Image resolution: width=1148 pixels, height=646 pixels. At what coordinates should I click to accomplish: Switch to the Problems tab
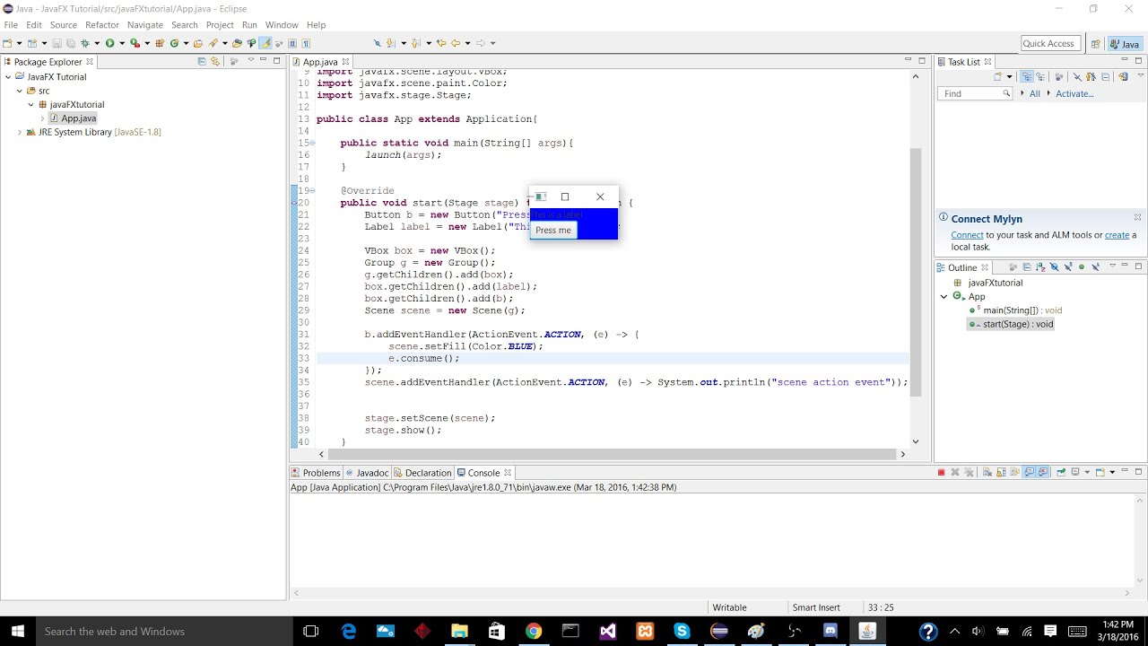tap(316, 473)
